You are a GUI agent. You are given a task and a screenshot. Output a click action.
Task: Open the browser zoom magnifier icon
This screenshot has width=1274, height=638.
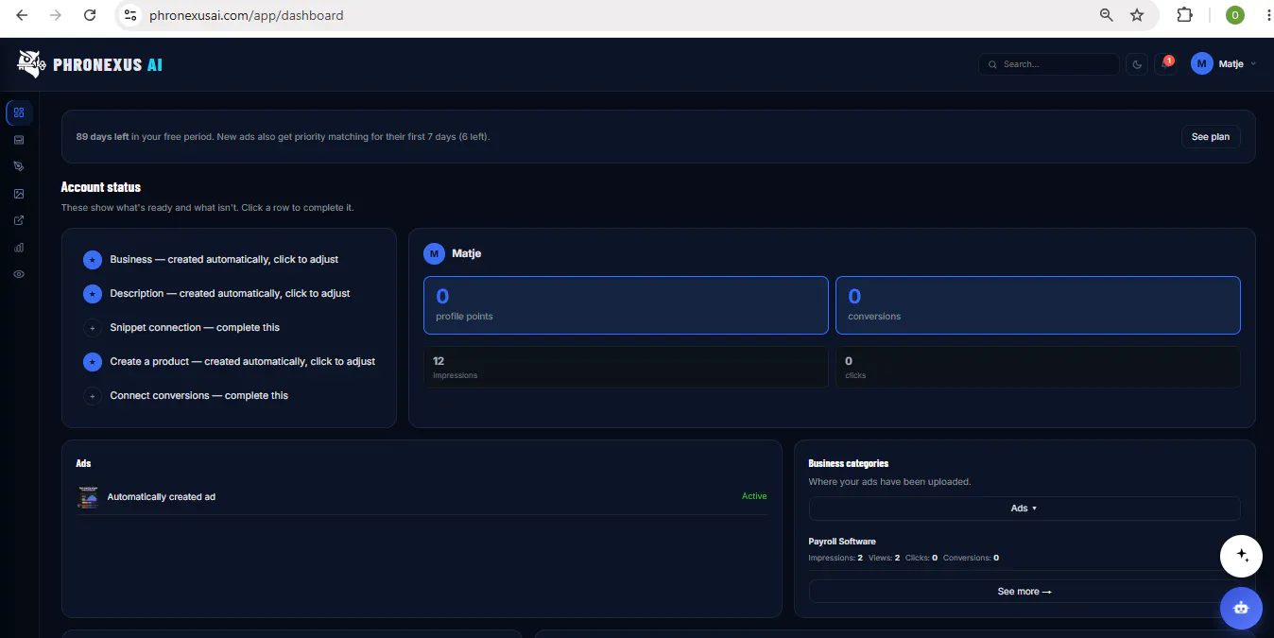tap(1107, 15)
